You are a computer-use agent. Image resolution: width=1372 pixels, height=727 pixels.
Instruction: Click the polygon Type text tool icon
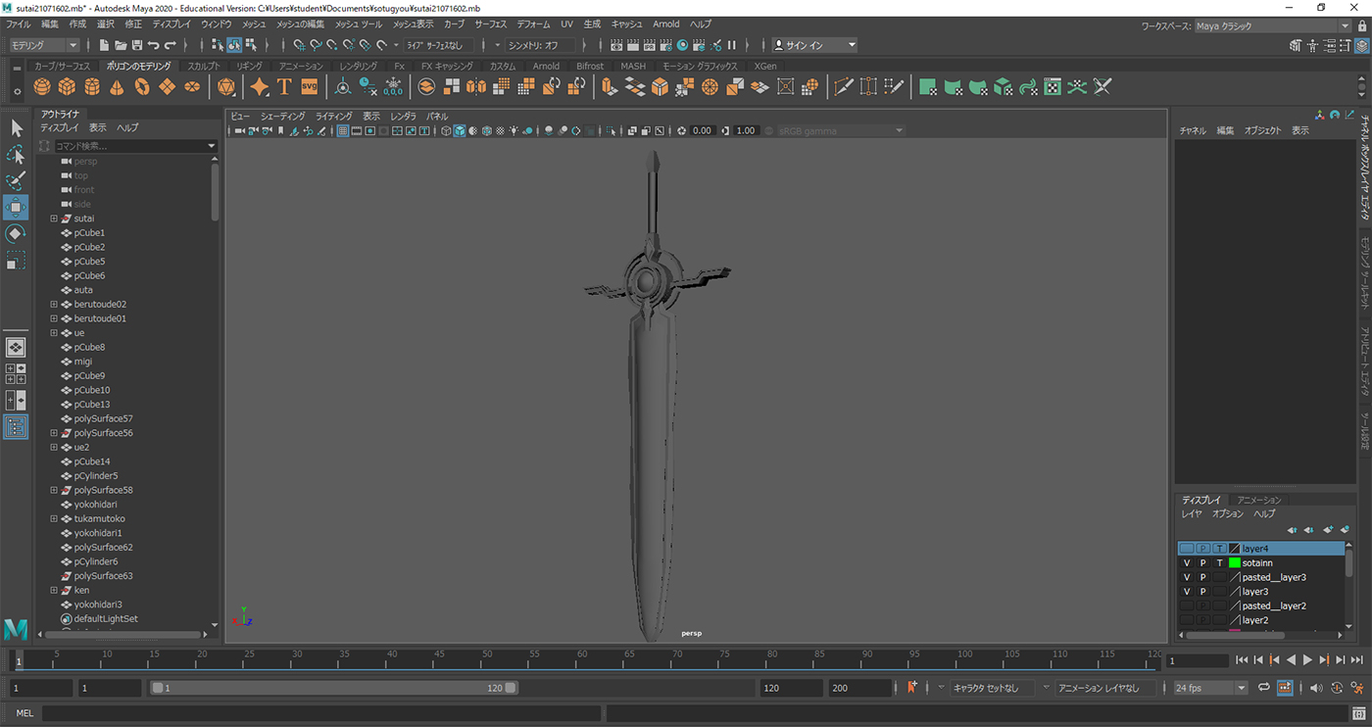284,87
